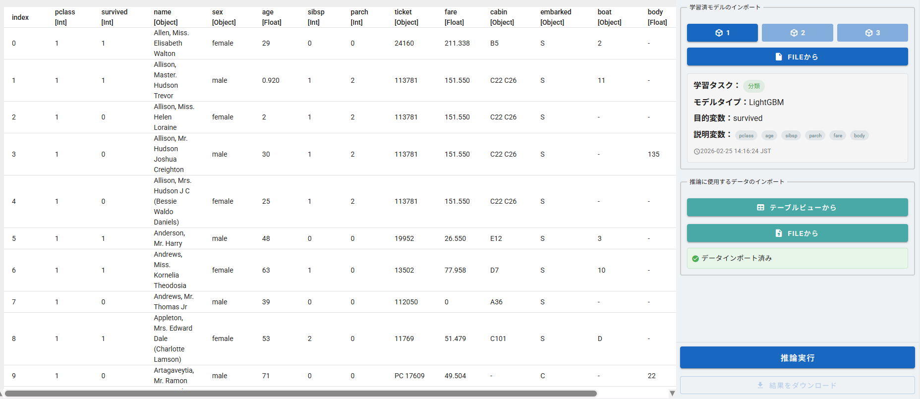Select model slot 1 cube icon
This screenshot has width=920, height=399.
(x=719, y=33)
